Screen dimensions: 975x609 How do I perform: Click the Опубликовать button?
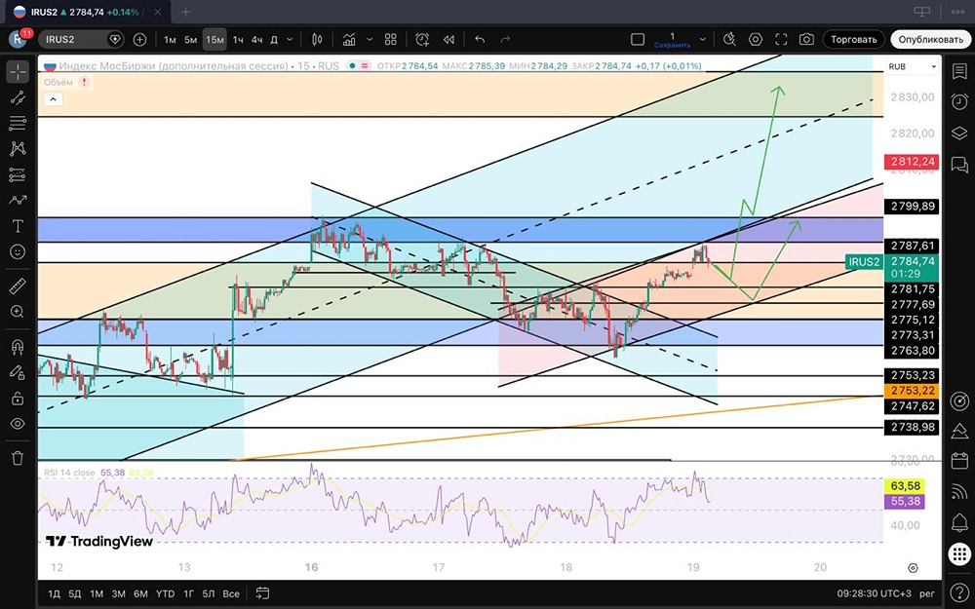(930, 39)
